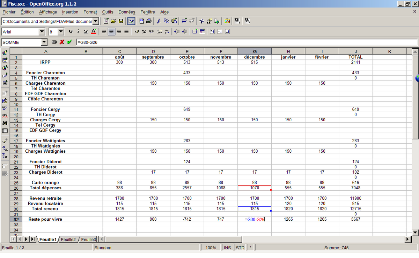Open the font size dropdown arrow
The image size is (419, 258).
61,32
